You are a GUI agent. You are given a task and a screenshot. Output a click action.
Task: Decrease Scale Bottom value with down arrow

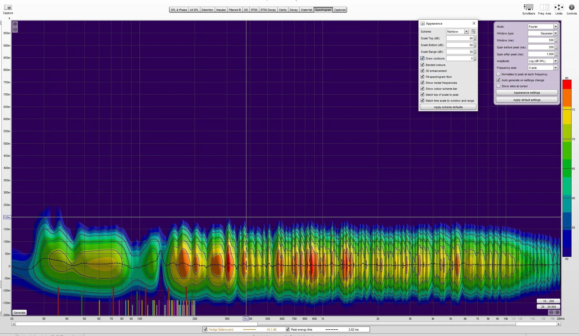(475, 46)
